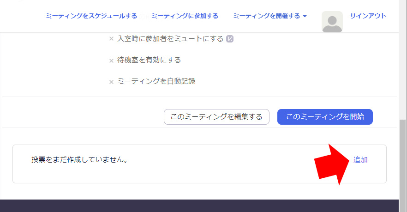
Task: Click the 追加 link to add a poll
Action: click(360, 160)
